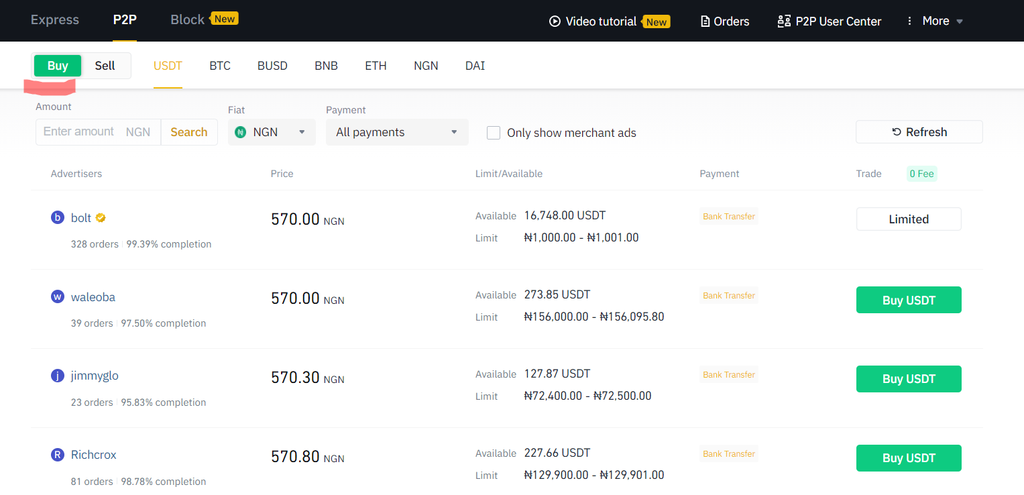Click '97.50% completion' under waleoba
The width and height of the screenshot is (1024, 495).
tap(164, 323)
